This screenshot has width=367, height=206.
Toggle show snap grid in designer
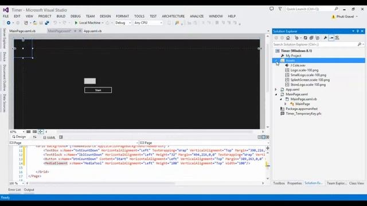point(28,132)
